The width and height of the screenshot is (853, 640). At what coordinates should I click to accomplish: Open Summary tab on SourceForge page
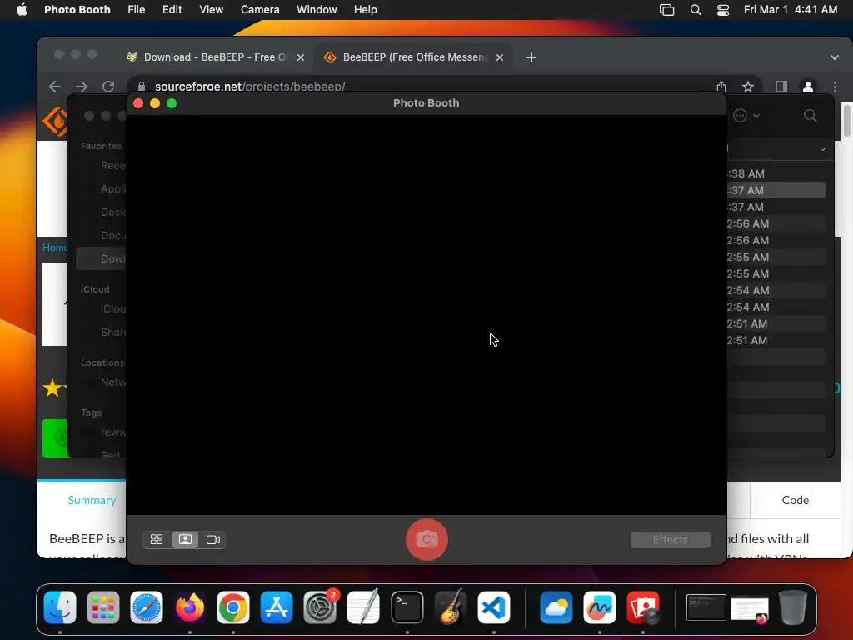(92, 500)
